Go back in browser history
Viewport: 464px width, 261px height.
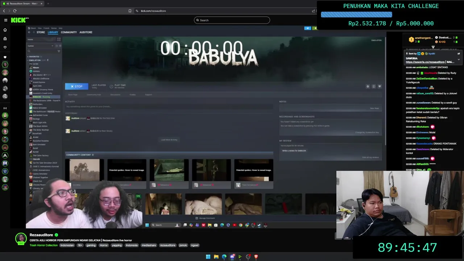coord(4,11)
